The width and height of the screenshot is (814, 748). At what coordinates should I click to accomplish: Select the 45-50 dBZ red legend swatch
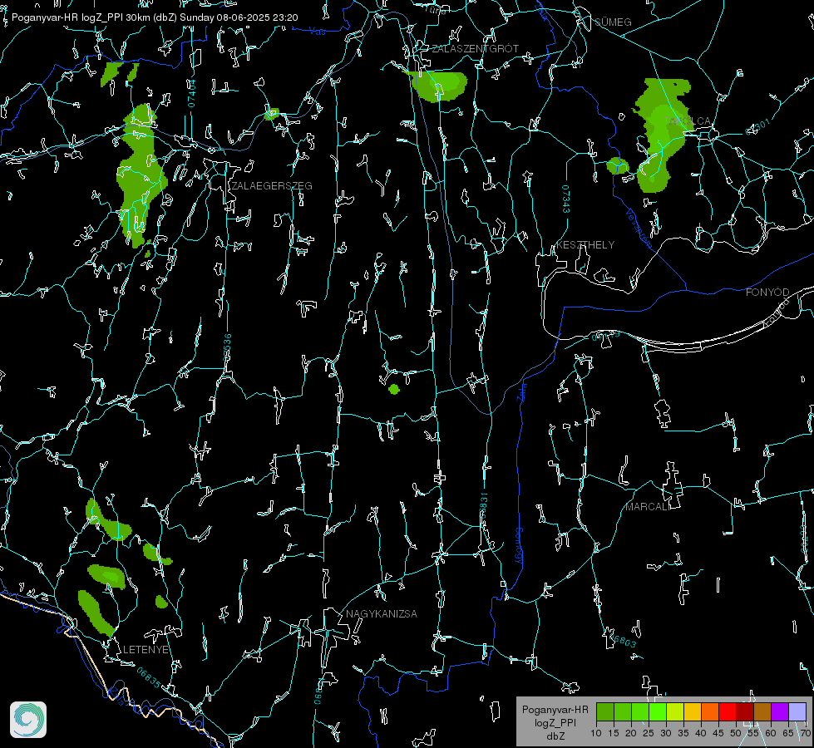[x=728, y=711]
